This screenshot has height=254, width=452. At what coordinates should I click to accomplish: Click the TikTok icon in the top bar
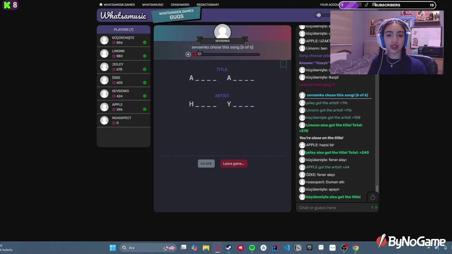coord(366,5)
